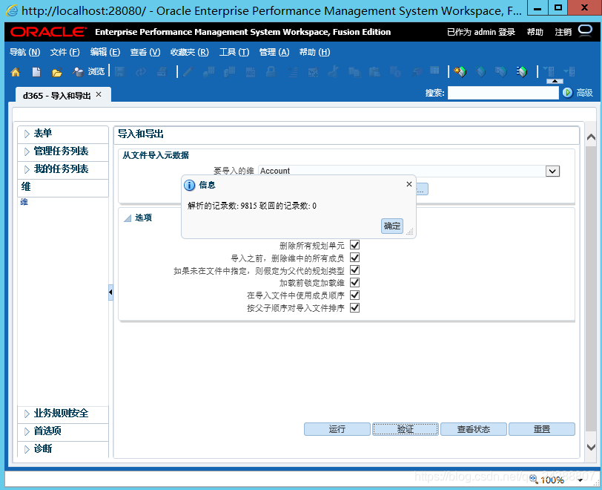Click the greyed padlock icon
602x490 pixels.
(271, 72)
